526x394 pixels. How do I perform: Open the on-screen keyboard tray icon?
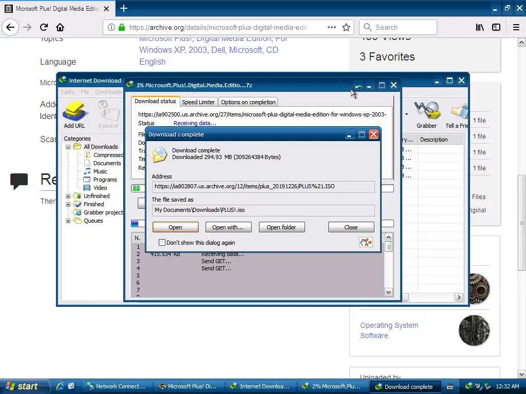pos(450,387)
